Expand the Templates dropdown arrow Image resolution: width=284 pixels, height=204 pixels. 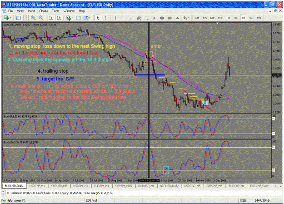pos(90,18)
